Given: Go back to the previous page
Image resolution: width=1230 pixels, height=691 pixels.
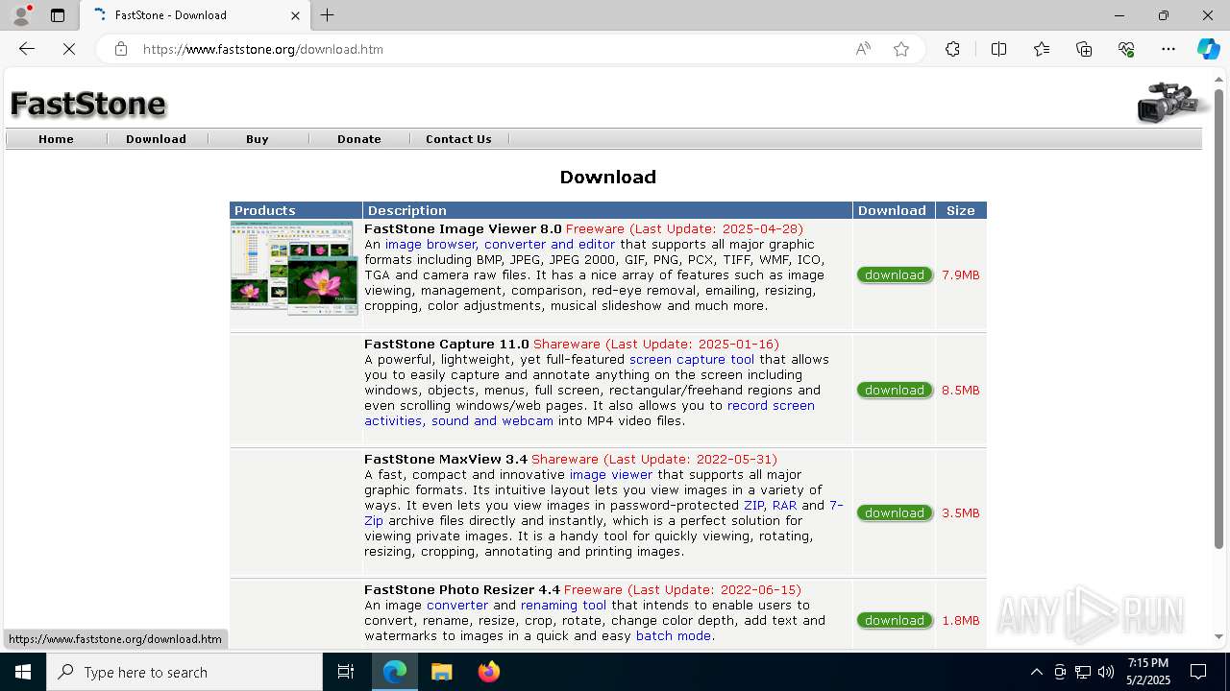Looking at the screenshot, I should pos(27,49).
